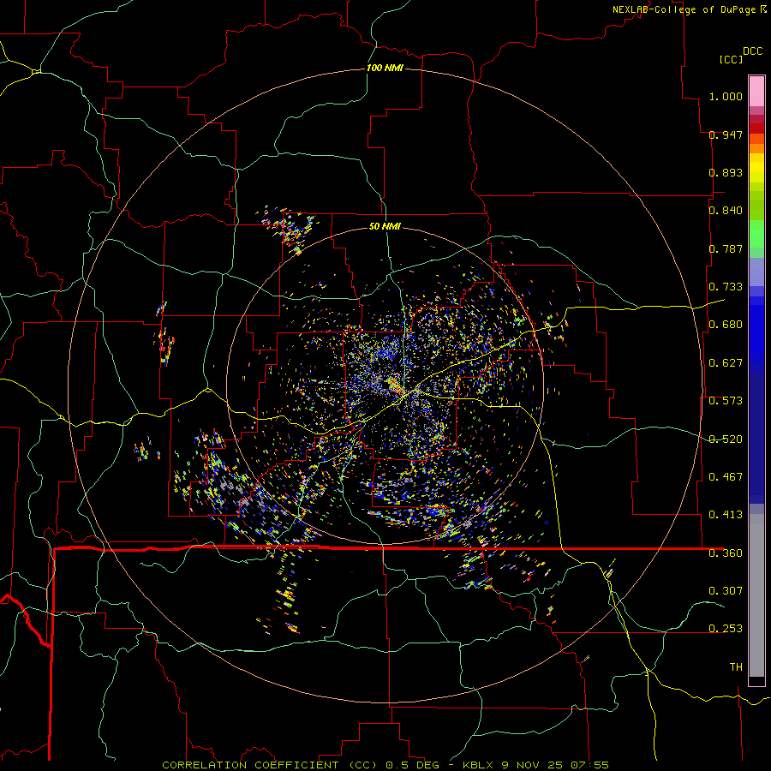771x771 pixels.
Task: Click the 0.467 value on the color scale
Action: (x=726, y=477)
